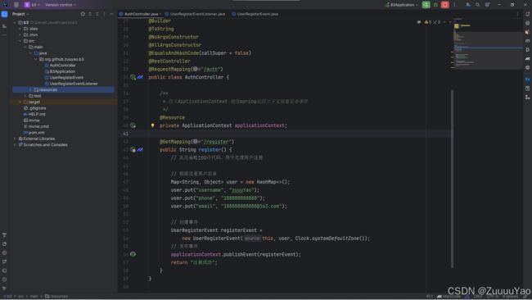Click Select Opened File target icon
Viewport: 532px width, 300px height.
click(x=83, y=14)
